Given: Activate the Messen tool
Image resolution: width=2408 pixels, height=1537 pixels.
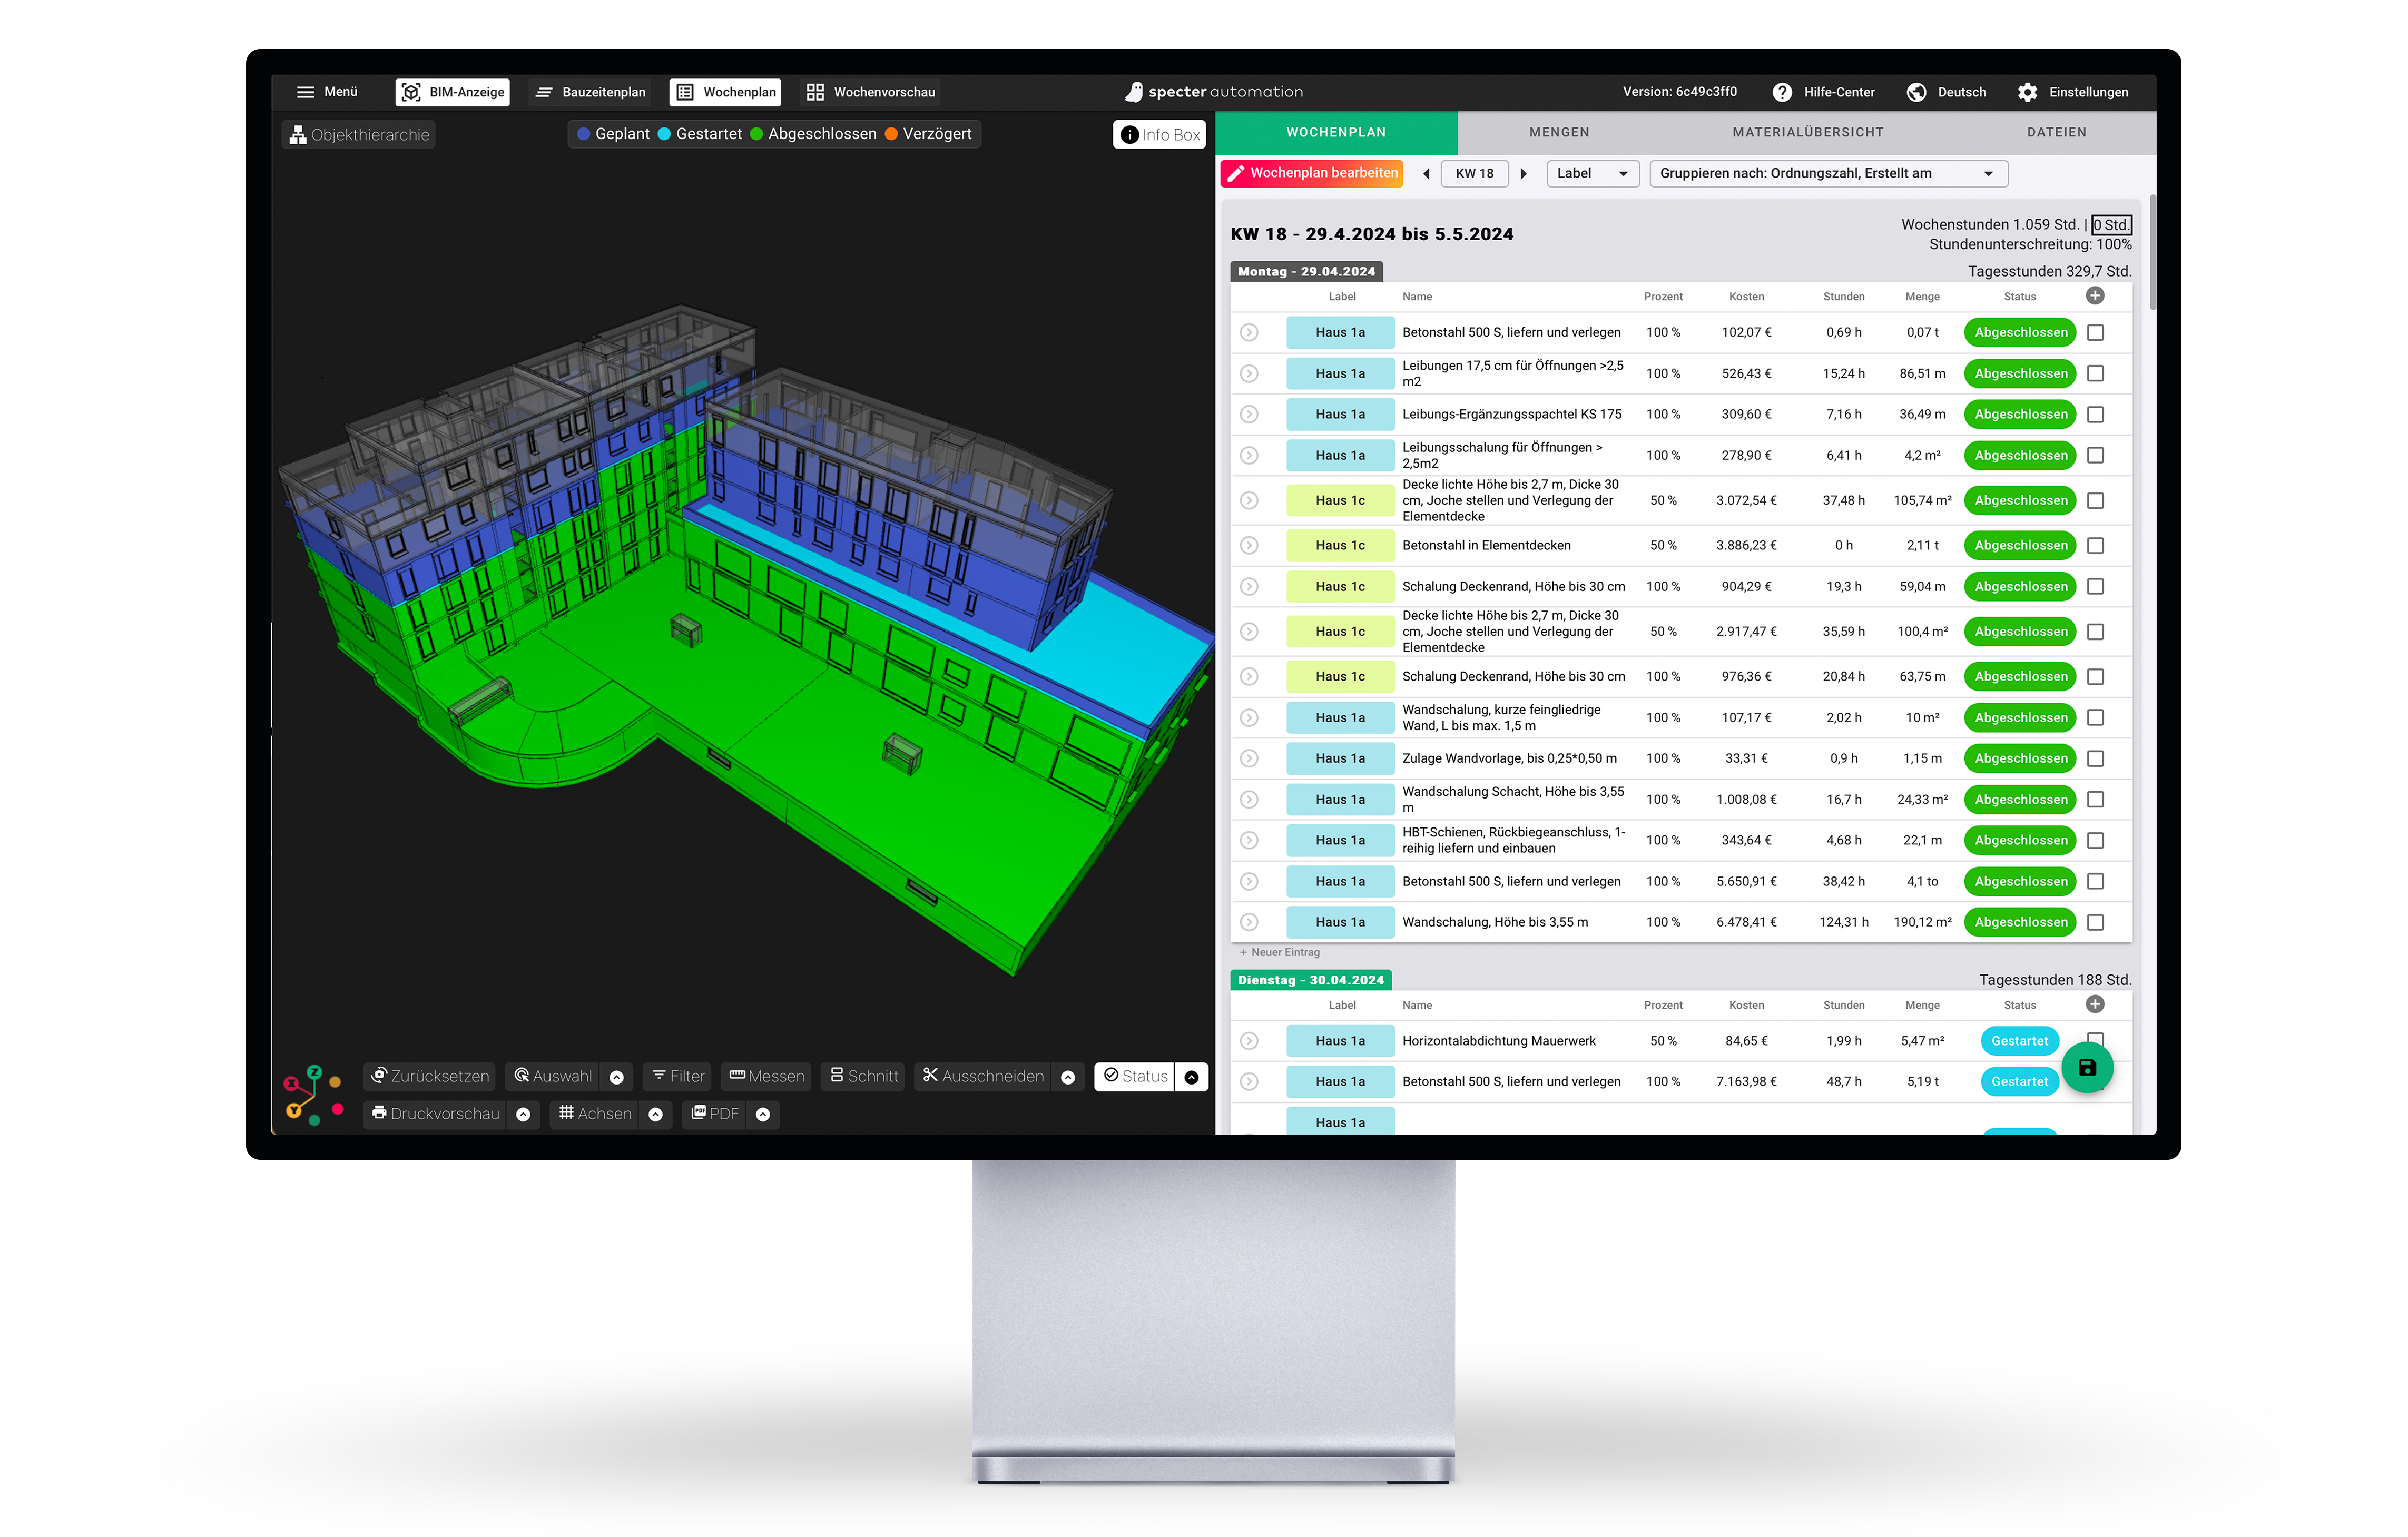Looking at the screenshot, I should point(766,1077).
